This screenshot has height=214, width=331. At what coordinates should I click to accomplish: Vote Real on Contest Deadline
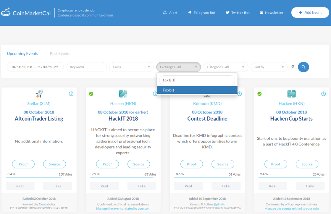[x=188, y=186]
